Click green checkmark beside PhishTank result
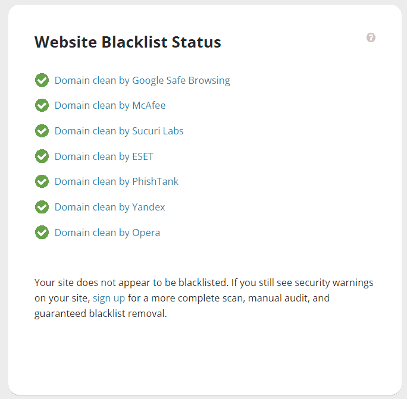The height and width of the screenshot is (399, 407). click(42, 181)
